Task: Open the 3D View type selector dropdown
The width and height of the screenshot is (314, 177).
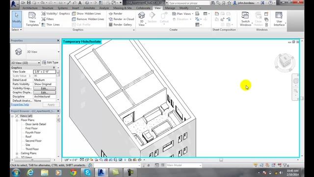Action: coord(58,52)
